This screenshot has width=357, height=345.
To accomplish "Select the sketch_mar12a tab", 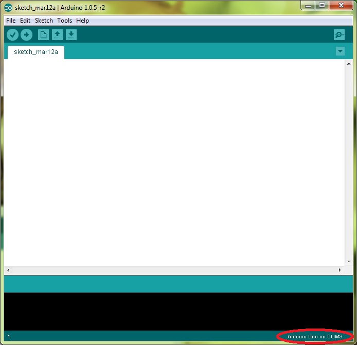I will pyautogui.click(x=36, y=52).
